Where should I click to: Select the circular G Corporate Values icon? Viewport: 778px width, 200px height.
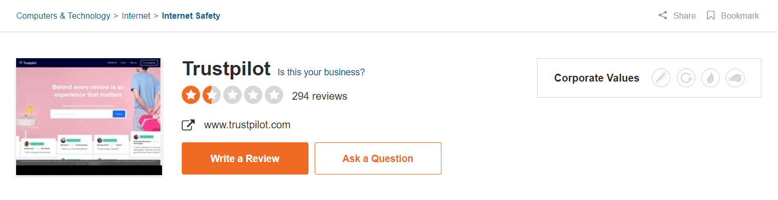[686, 78]
